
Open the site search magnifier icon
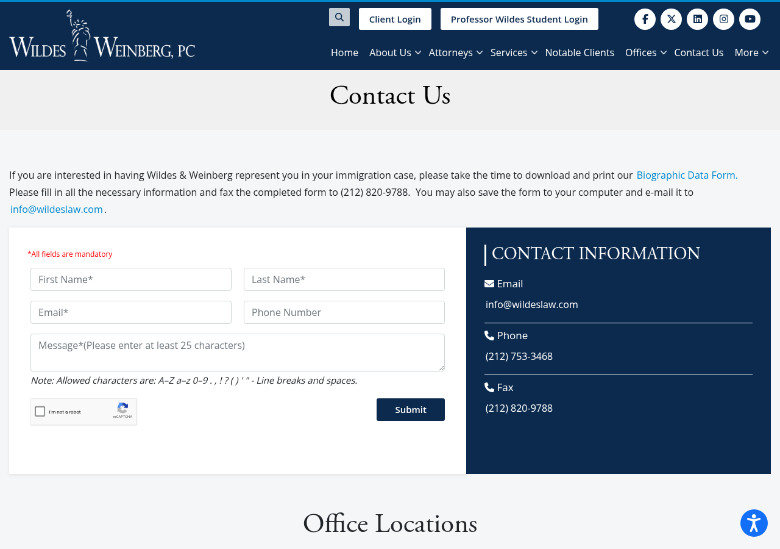(339, 17)
